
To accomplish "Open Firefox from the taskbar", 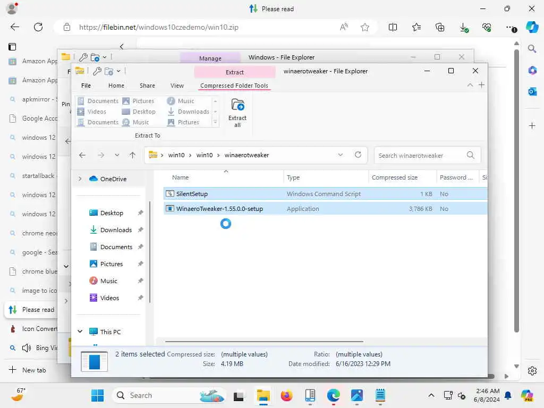I will click(286, 395).
